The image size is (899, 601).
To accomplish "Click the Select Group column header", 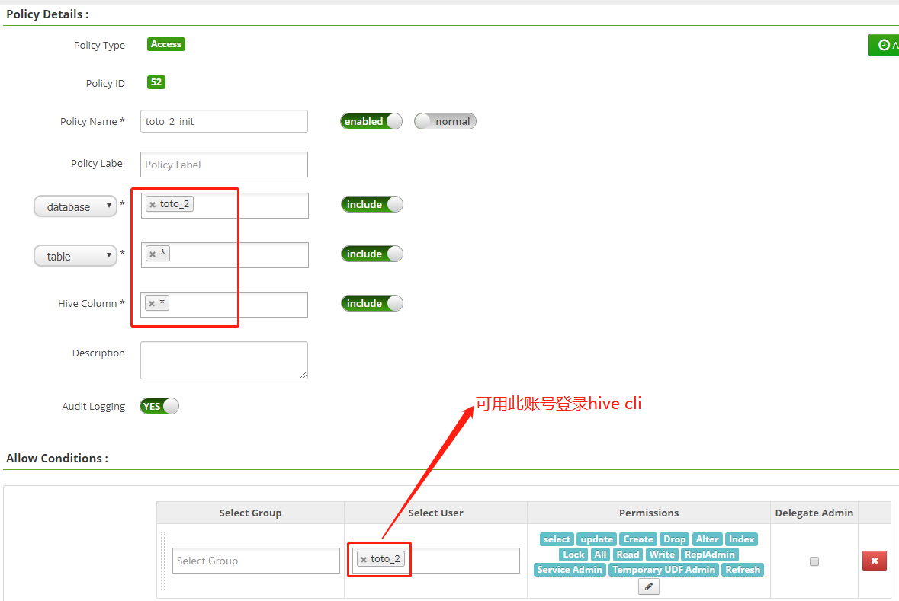I will [251, 513].
